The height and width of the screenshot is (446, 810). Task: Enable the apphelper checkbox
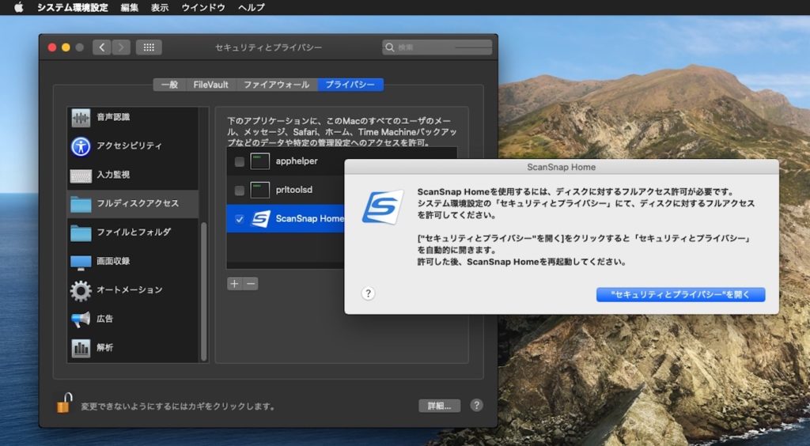pos(240,161)
